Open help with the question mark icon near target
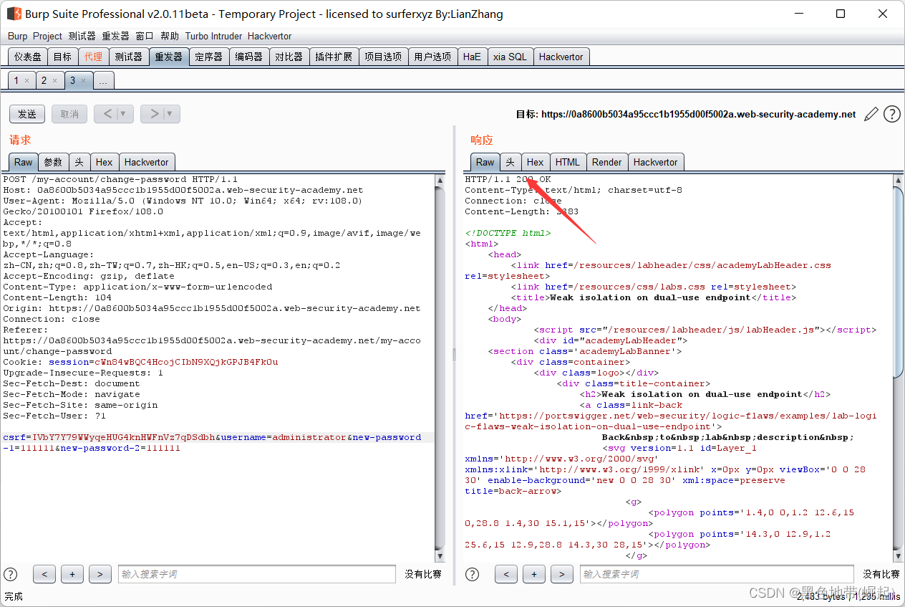The image size is (905, 607). click(891, 114)
